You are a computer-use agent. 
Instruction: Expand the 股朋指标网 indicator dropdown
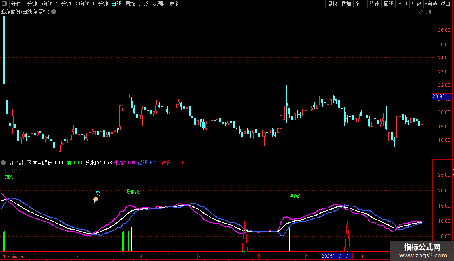3,163
